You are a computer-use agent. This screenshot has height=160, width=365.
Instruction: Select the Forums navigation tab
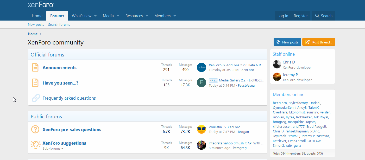tap(57, 16)
